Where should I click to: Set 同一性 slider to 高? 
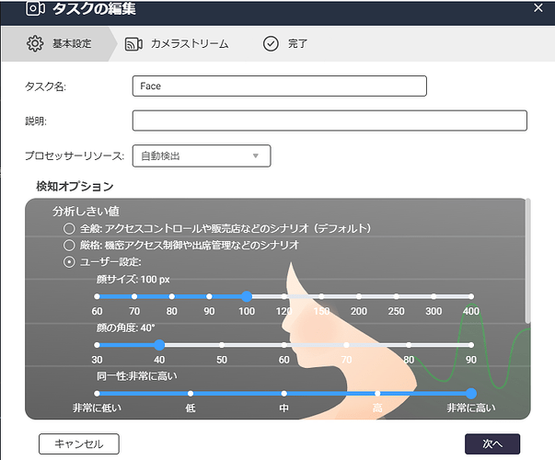(x=377, y=394)
